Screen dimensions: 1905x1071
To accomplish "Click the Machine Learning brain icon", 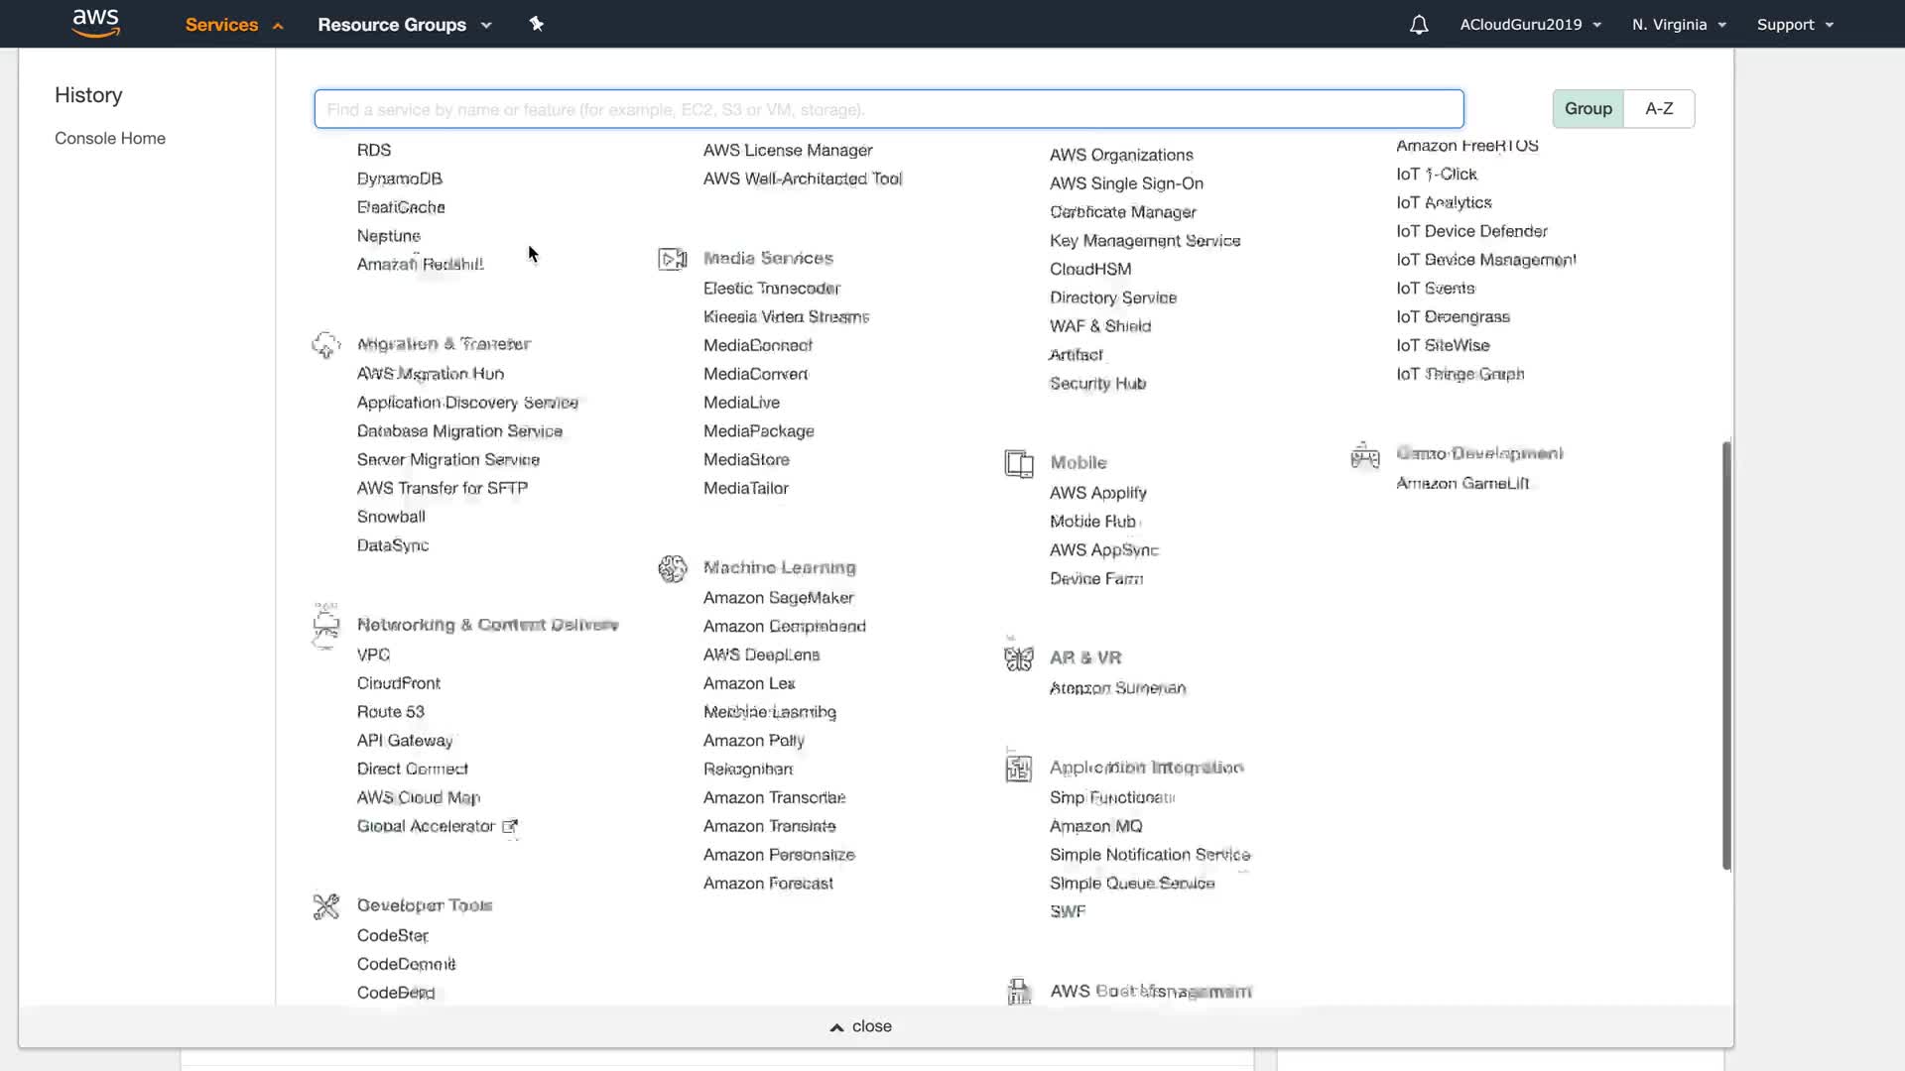I will point(673,568).
